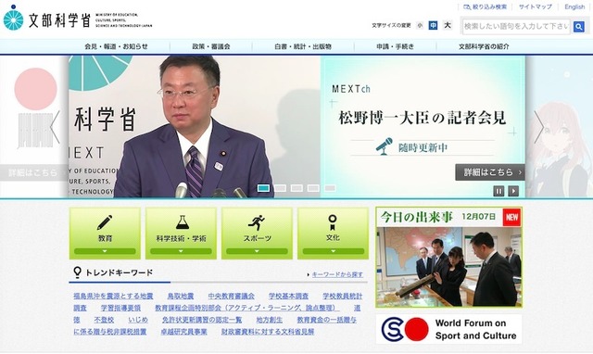Click the 松野博一大臣の記者会見 banner title
The width and height of the screenshot is (593, 354).
point(422,118)
